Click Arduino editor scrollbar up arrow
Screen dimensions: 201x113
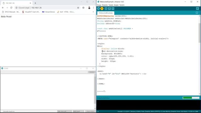tap(199, 16)
